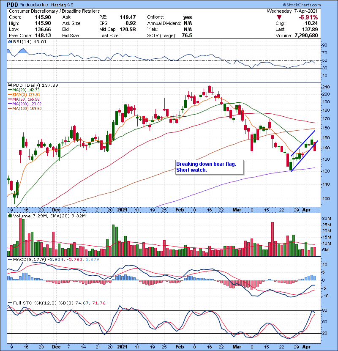Click the purple MA(200) legend line marker
Image resolution: width=338 pixels, height=351 pixels.
[11, 104]
